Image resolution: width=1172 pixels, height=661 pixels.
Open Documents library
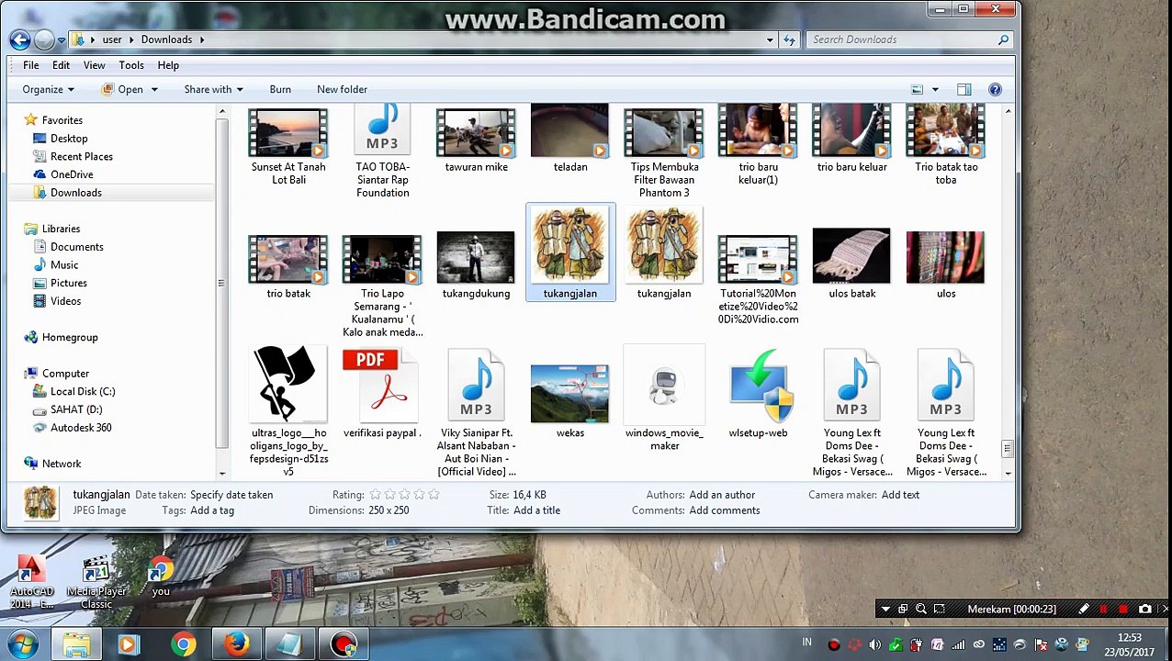tap(76, 247)
